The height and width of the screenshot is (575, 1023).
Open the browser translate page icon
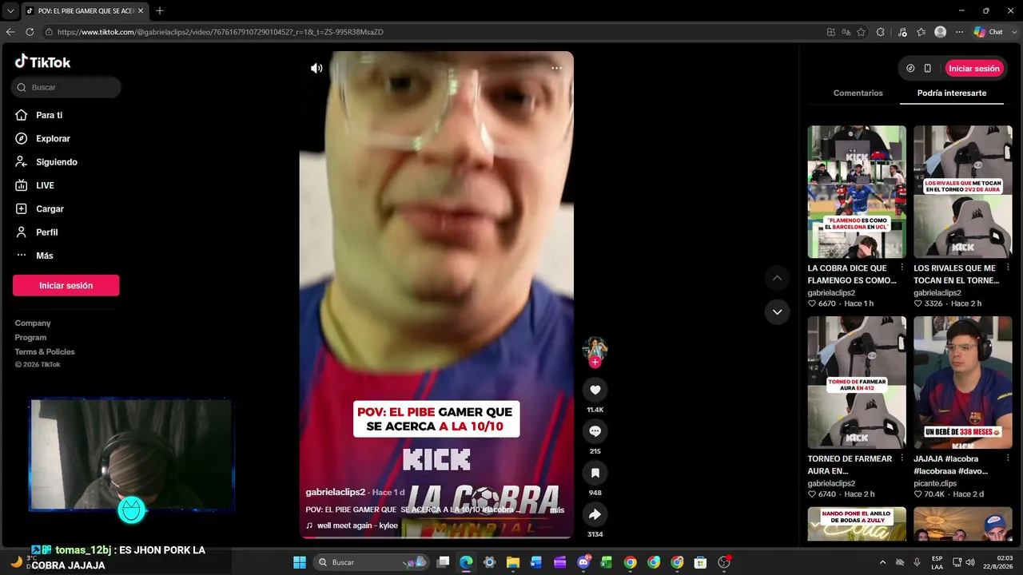coord(846,32)
